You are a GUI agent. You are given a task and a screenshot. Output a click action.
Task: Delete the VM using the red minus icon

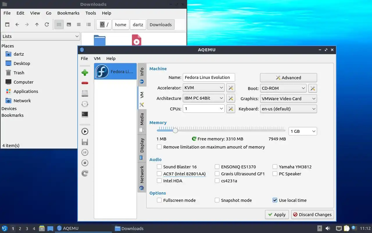coord(85,83)
